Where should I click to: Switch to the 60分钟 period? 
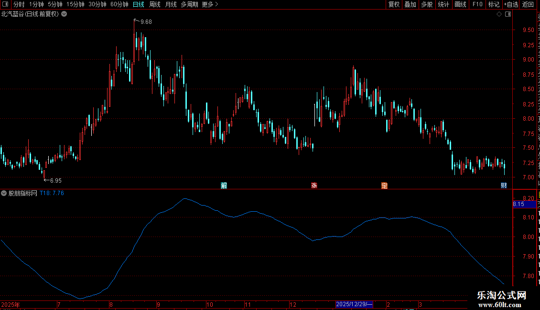pos(119,4)
